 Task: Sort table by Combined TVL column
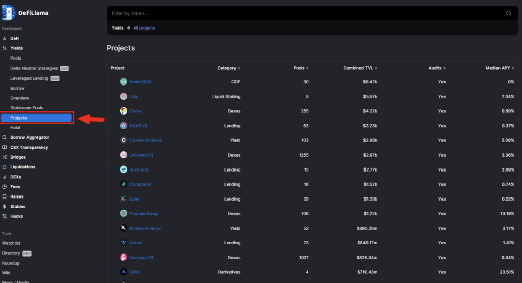click(x=360, y=68)
